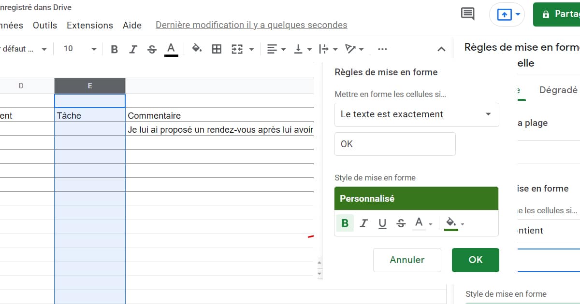
Task: Select the Tâche cell
Action: click(90, 115)
